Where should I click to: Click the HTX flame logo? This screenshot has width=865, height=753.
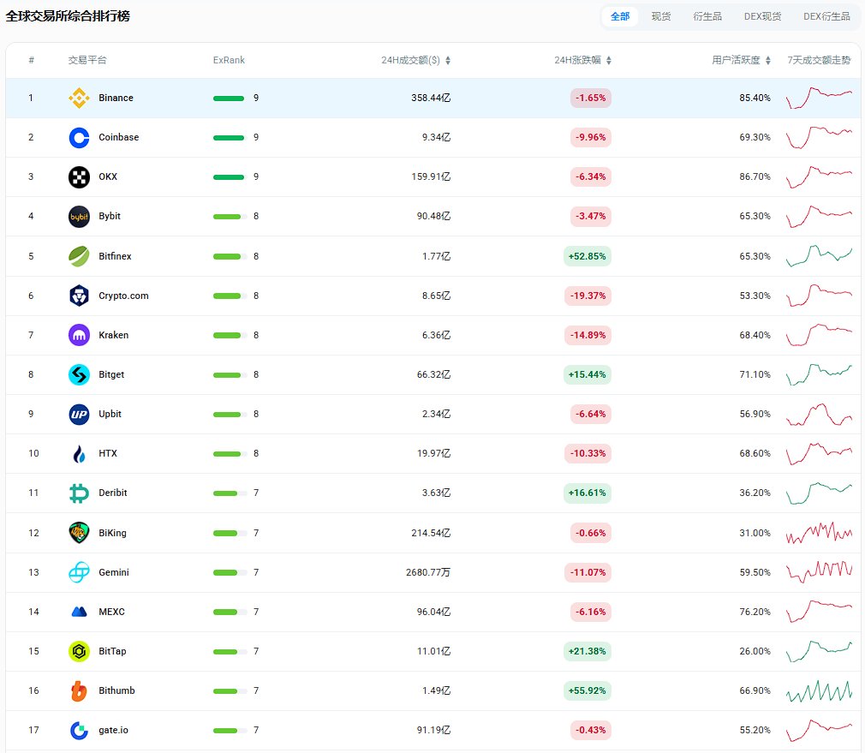pos(79,453)
